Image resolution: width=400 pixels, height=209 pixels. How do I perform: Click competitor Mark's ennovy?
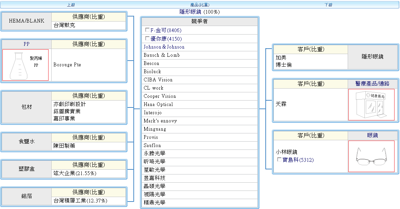(160, 121)
